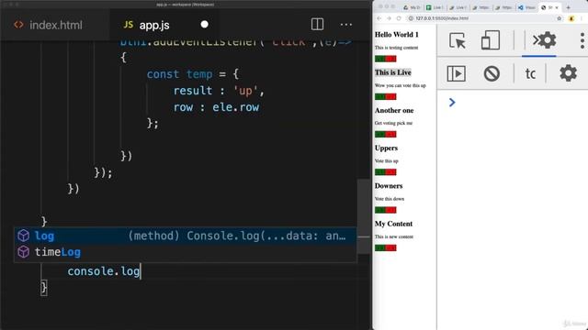Go forward using the browser forward arrow
This screenshot has height=330, width=588.
(389, 18)
